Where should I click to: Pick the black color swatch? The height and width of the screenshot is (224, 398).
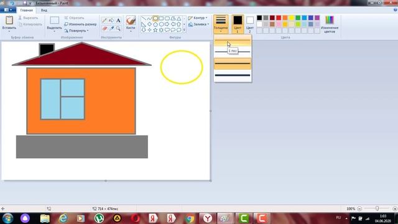259,17
